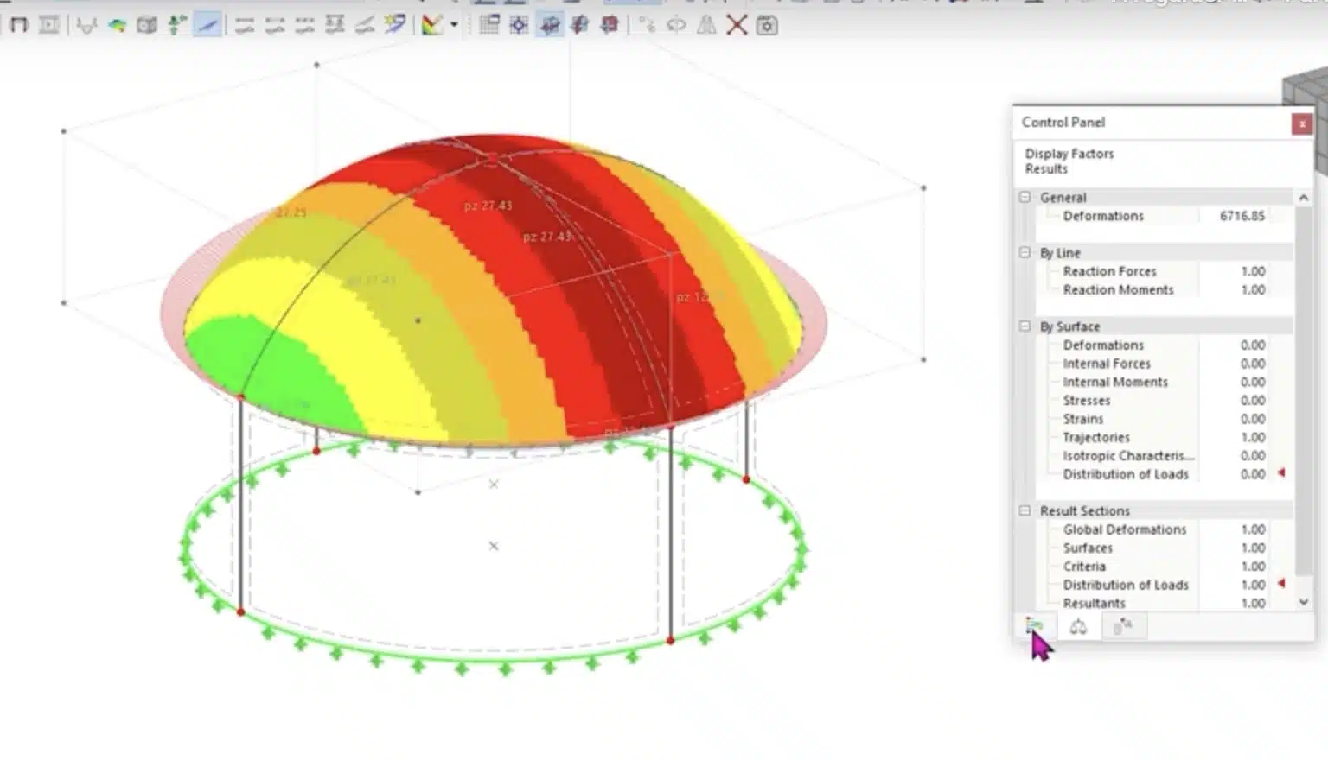Click the camera screenshot icon in toolbar

(x=767, y=25)
